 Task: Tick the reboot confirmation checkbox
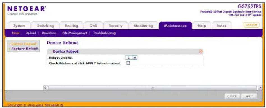click(x=128, y=63)
